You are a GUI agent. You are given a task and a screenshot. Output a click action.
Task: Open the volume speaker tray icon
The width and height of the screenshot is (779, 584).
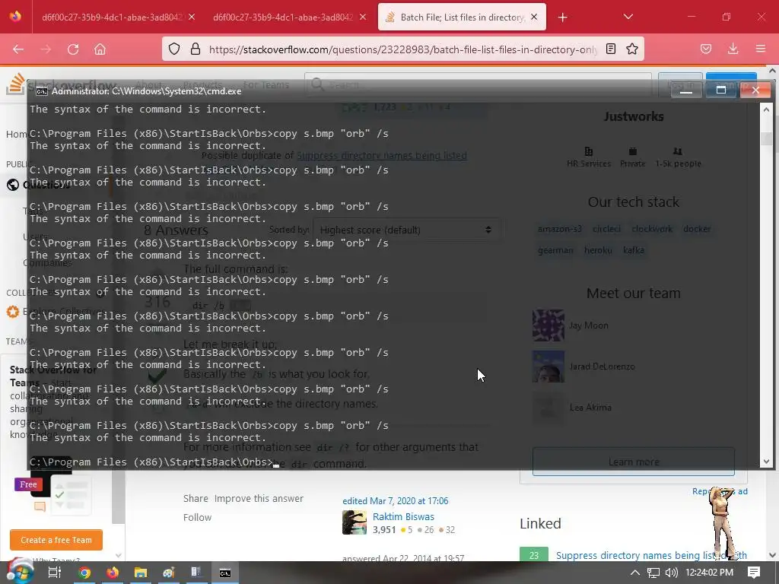click(671, 573)
